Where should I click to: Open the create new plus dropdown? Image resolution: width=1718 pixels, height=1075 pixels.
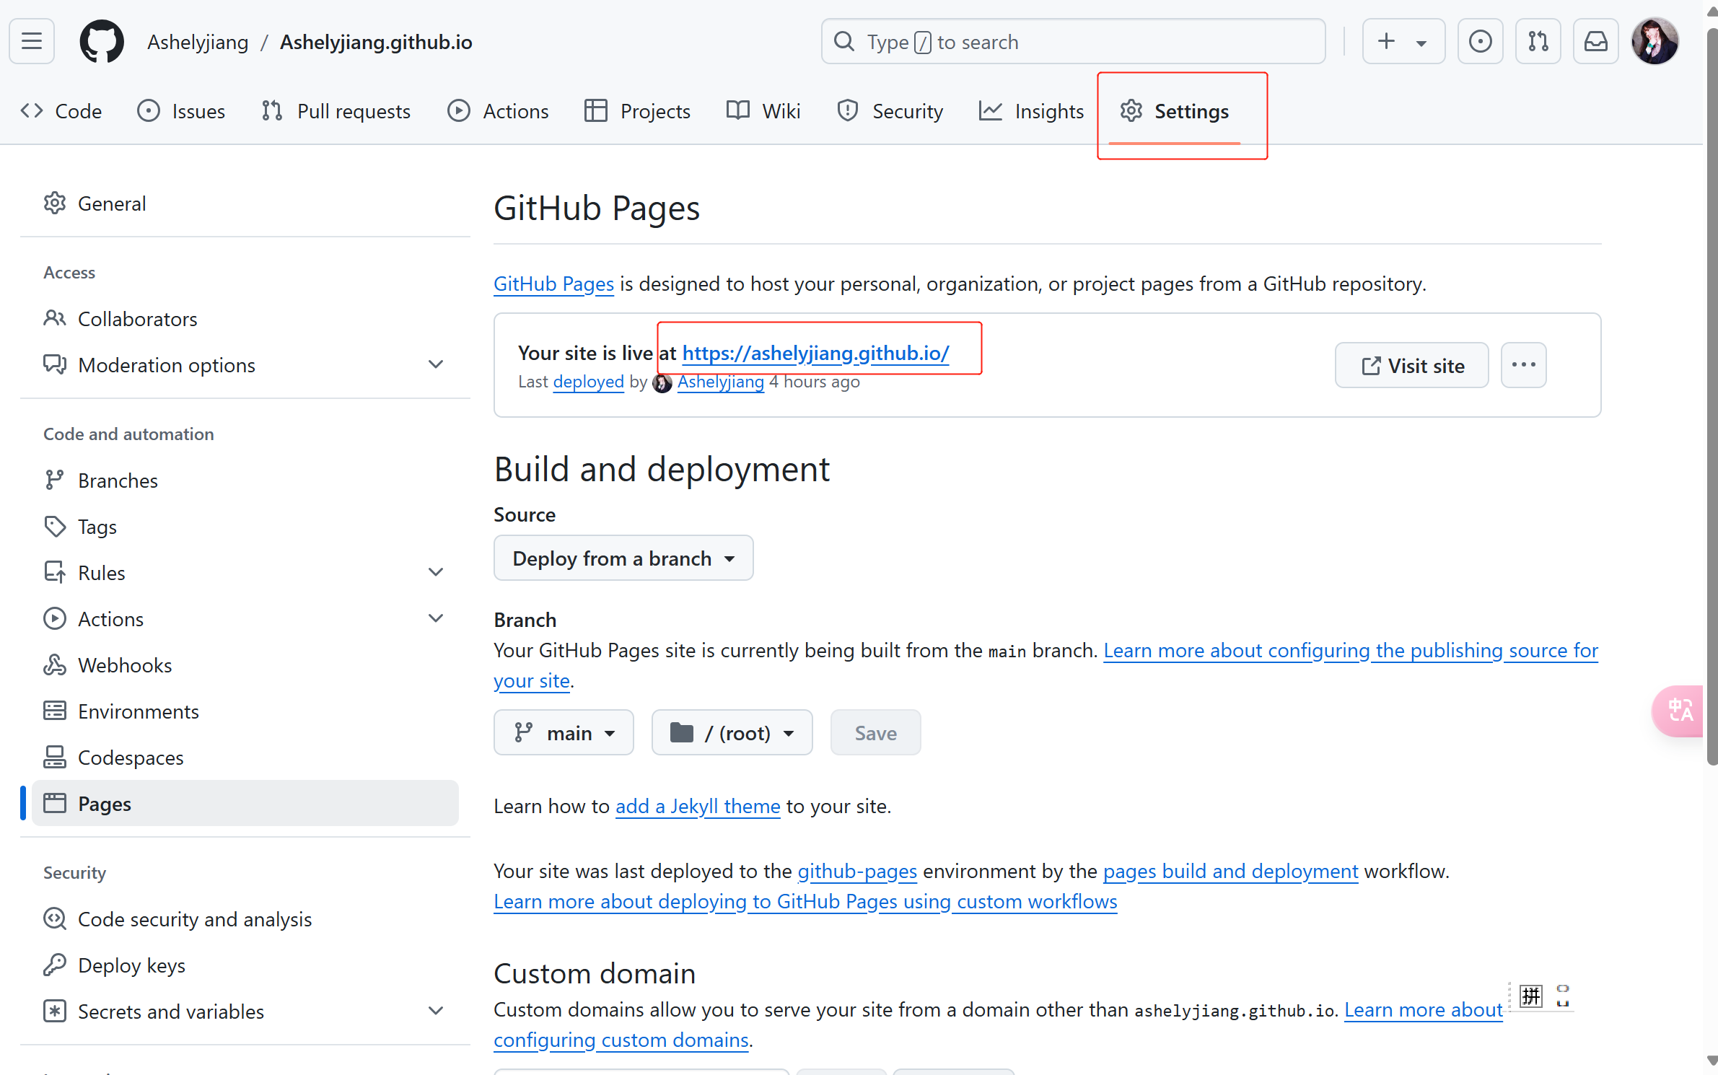pyautogui.click(x=1403, y=41)
